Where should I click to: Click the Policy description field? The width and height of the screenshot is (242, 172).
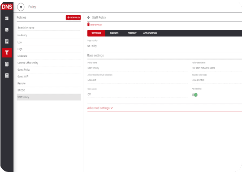pos(217,68)
